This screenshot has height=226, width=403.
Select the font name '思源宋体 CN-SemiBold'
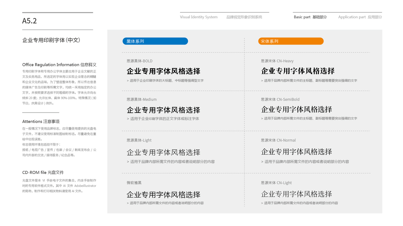(280, 99)
